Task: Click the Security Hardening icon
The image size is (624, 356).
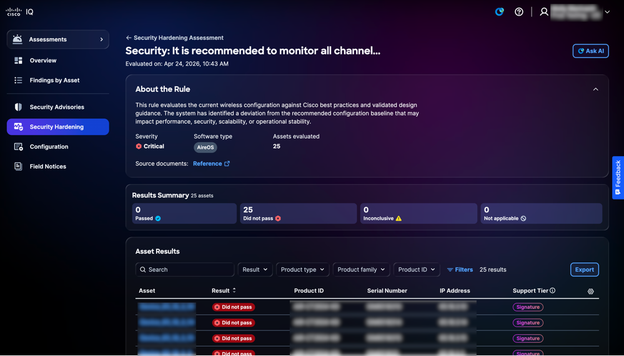Action: pyautogui.click(x=18, y=127)
